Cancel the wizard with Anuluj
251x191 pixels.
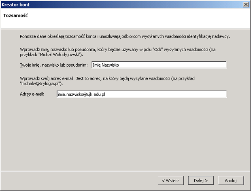230,180
